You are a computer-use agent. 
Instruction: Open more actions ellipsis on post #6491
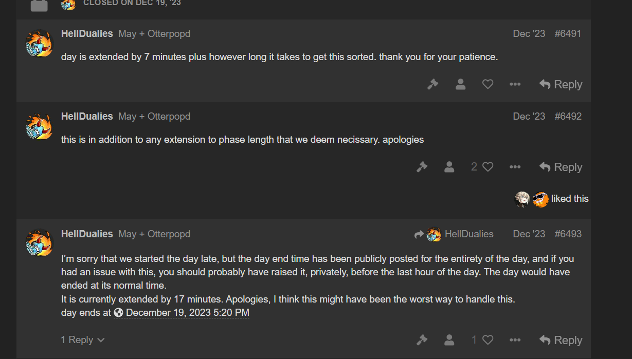coord(515,84)
